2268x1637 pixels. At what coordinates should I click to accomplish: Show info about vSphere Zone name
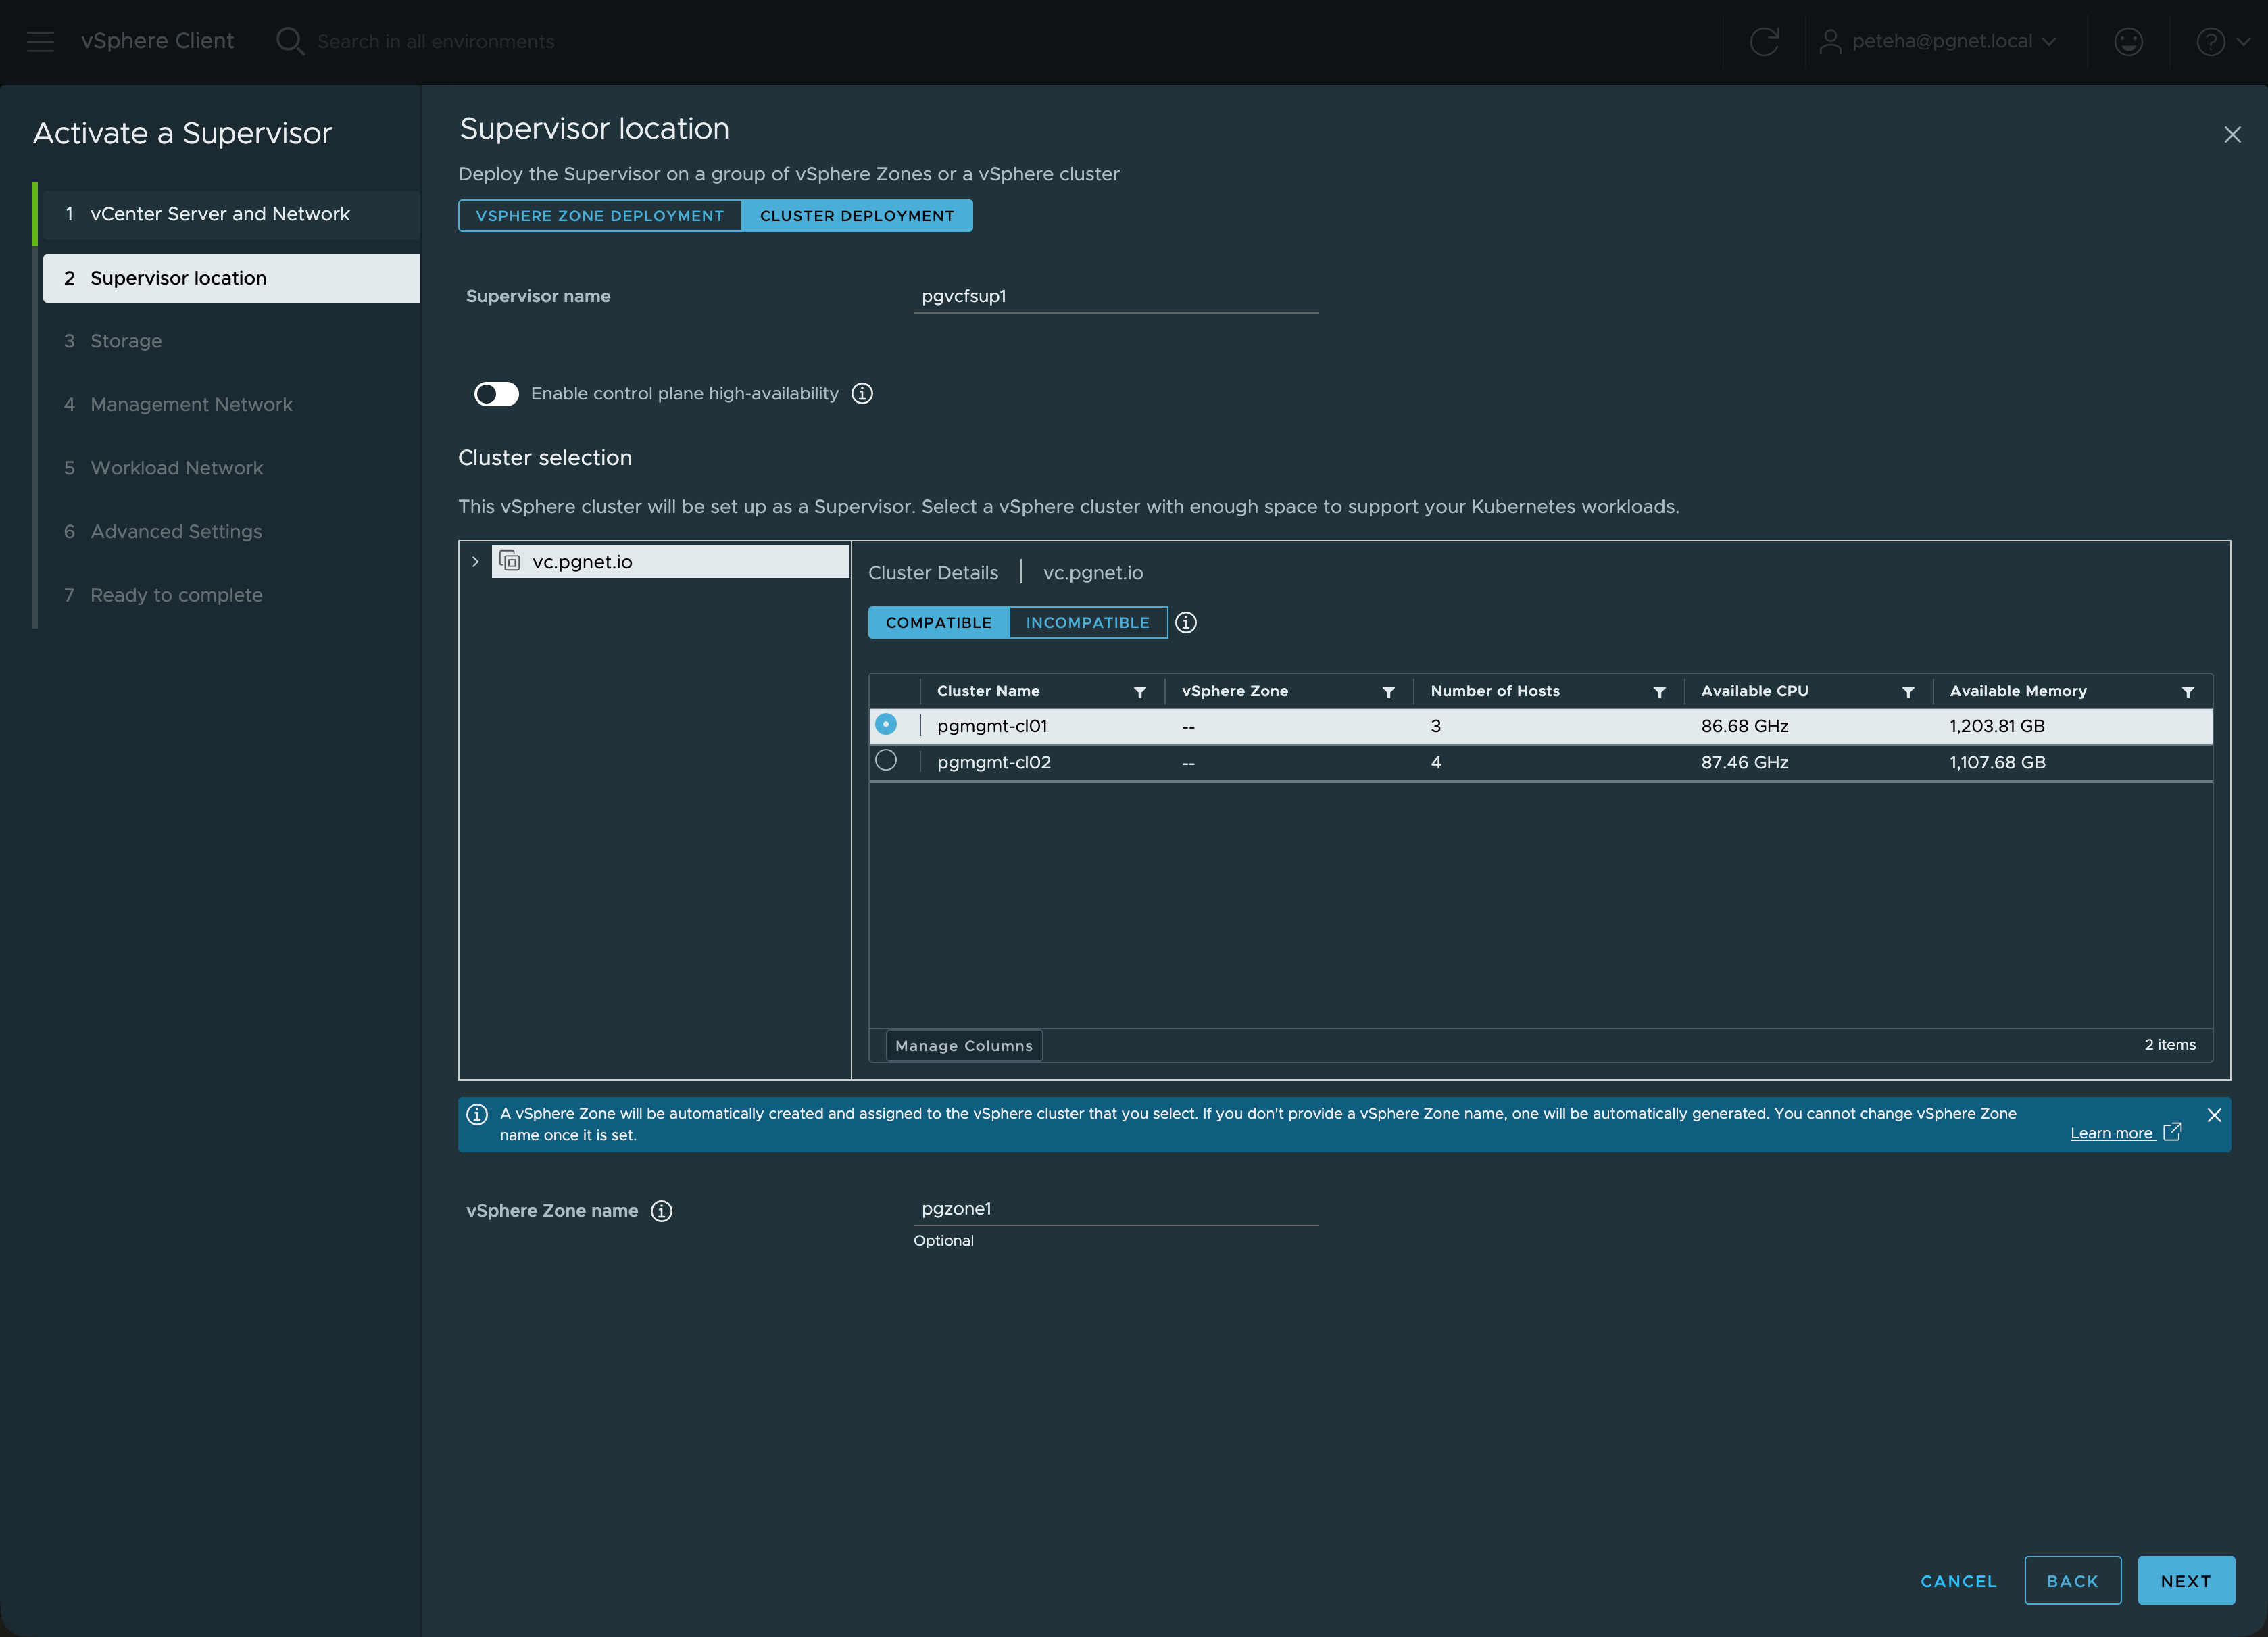661,1211
